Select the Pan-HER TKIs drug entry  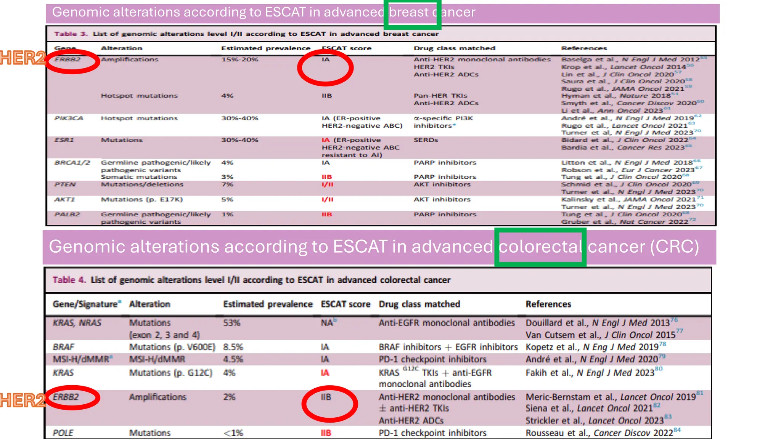pyautogui.click(x=440, y=96)
